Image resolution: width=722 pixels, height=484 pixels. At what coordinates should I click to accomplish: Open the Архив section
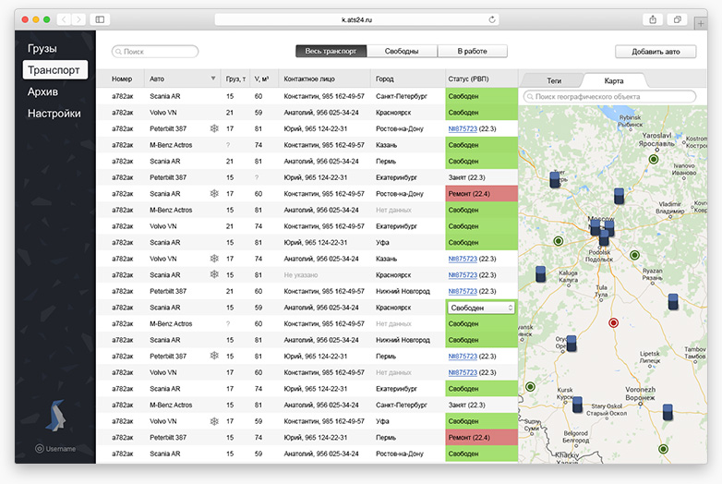(42, 91)
